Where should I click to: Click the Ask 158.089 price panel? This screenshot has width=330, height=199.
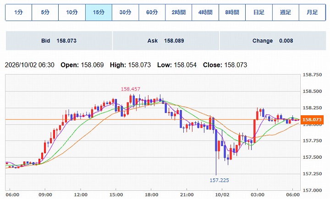point(166,41)
